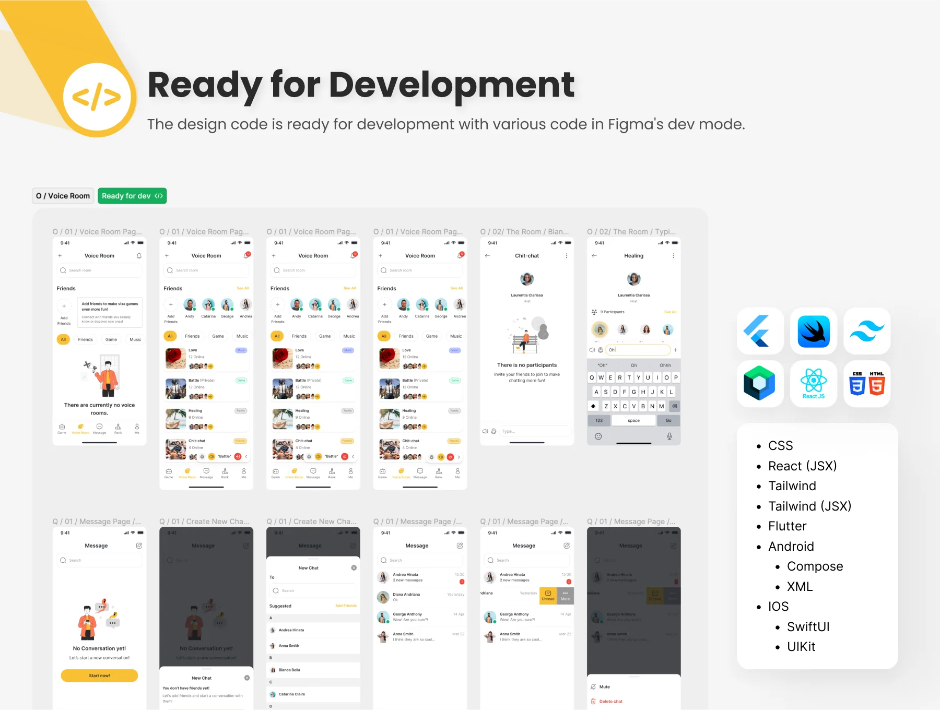The height and width of the screenshot is (710, 940).
Task: Tap the Go key on Healing keyboard
Action: [x=668, y=420]
